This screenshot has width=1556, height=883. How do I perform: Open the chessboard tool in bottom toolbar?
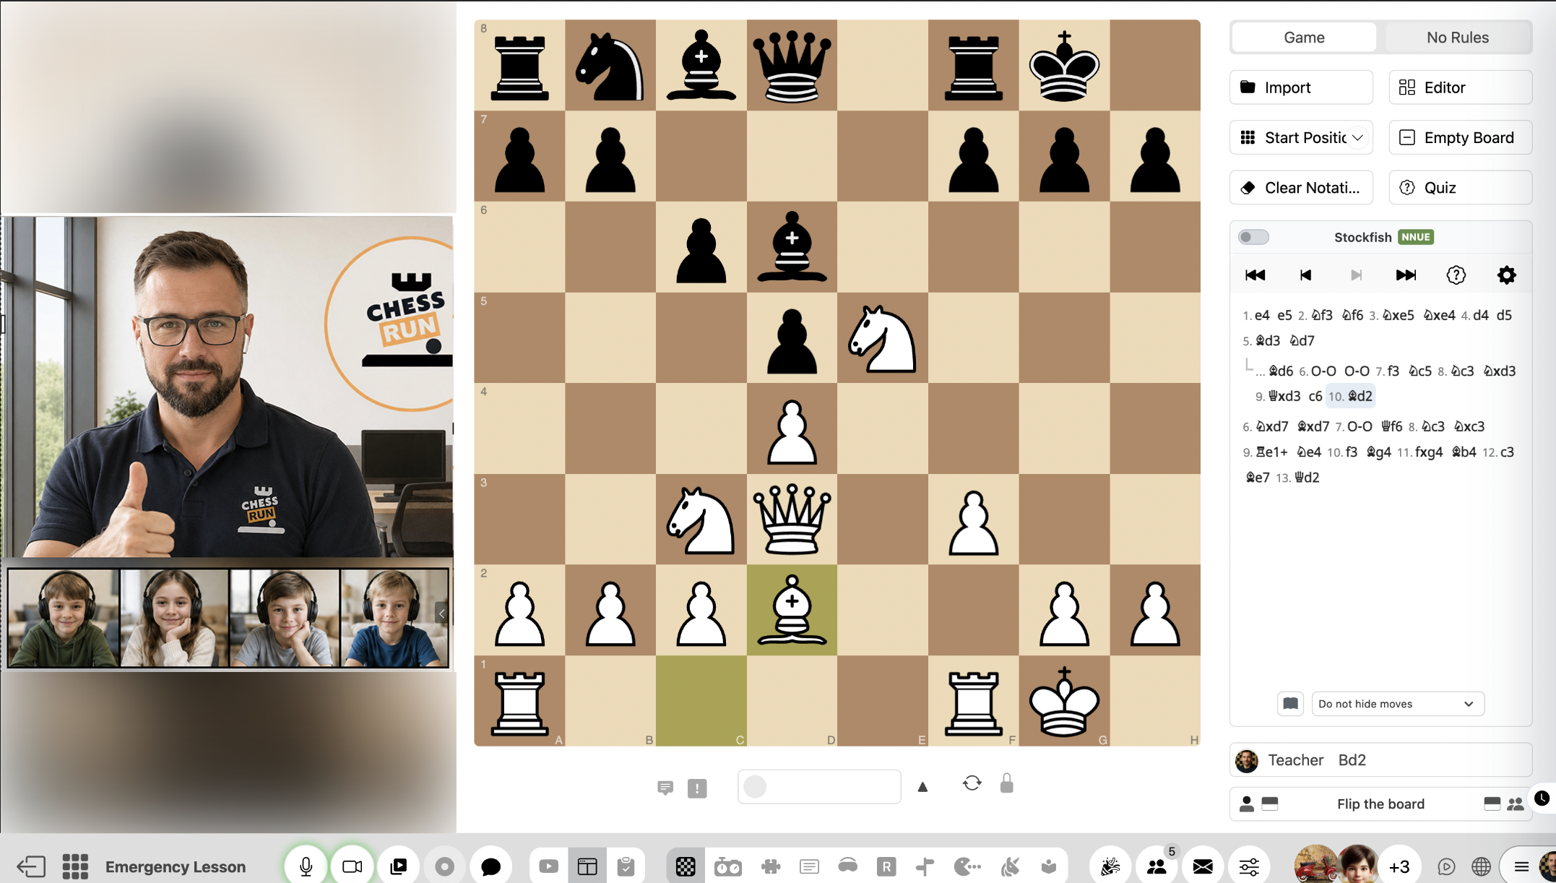click(x=686, y=866)
